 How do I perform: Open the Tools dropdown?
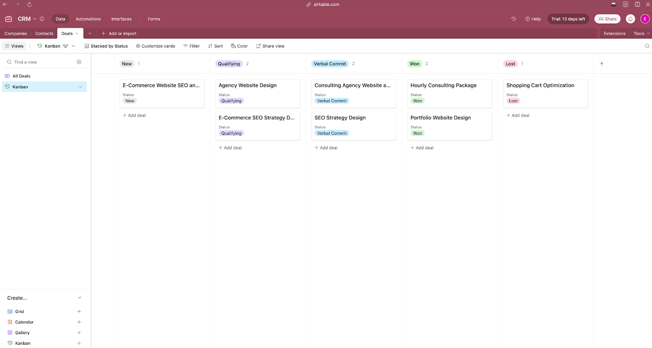(x=642, y=33)
